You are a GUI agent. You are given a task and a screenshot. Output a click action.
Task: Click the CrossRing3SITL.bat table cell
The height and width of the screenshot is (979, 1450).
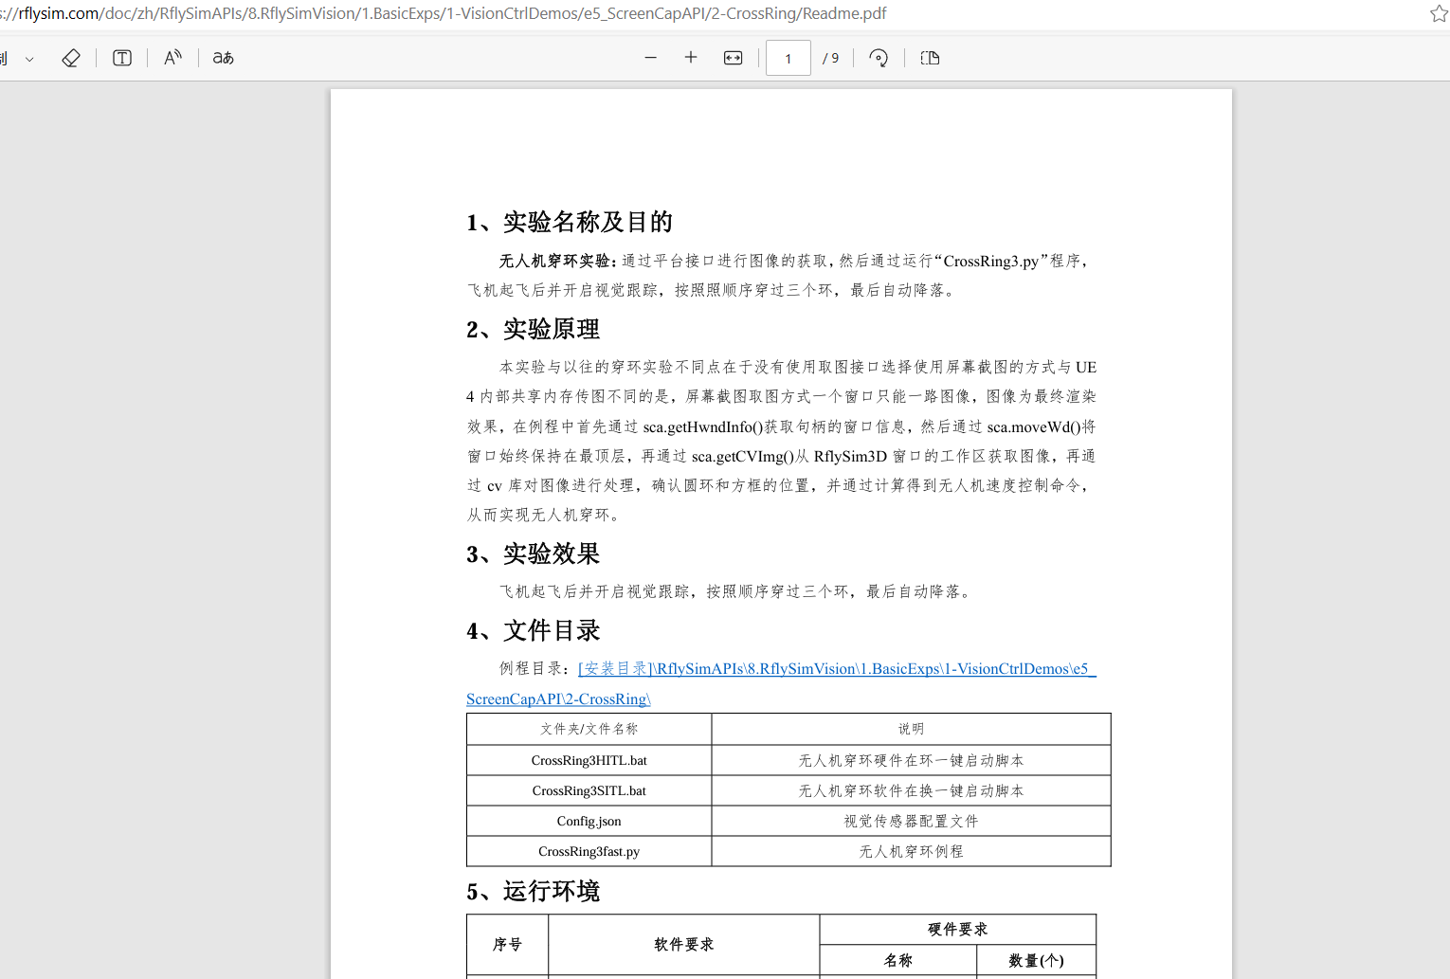(x=589, y=790)
